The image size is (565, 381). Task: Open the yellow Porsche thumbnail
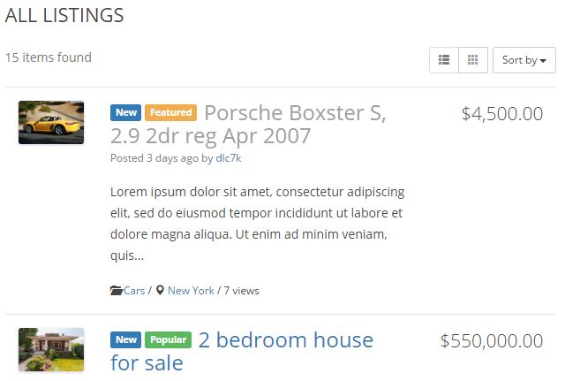(51, 122)
